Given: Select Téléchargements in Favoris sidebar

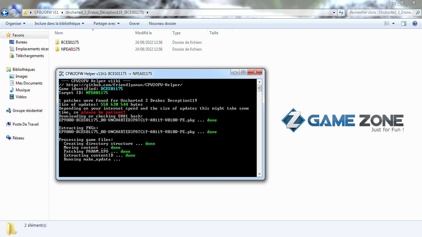Looking at the screenshot, I should (30, 56).
